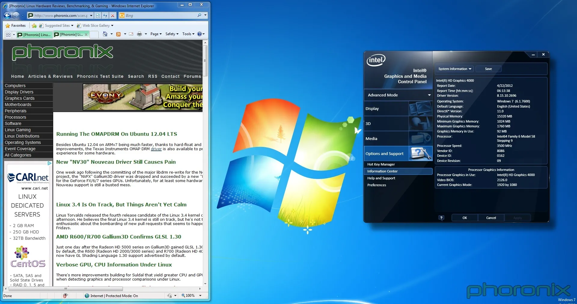
Task: Click the Add to Favorites Bar icon
Action: click(x=34, y=26)
